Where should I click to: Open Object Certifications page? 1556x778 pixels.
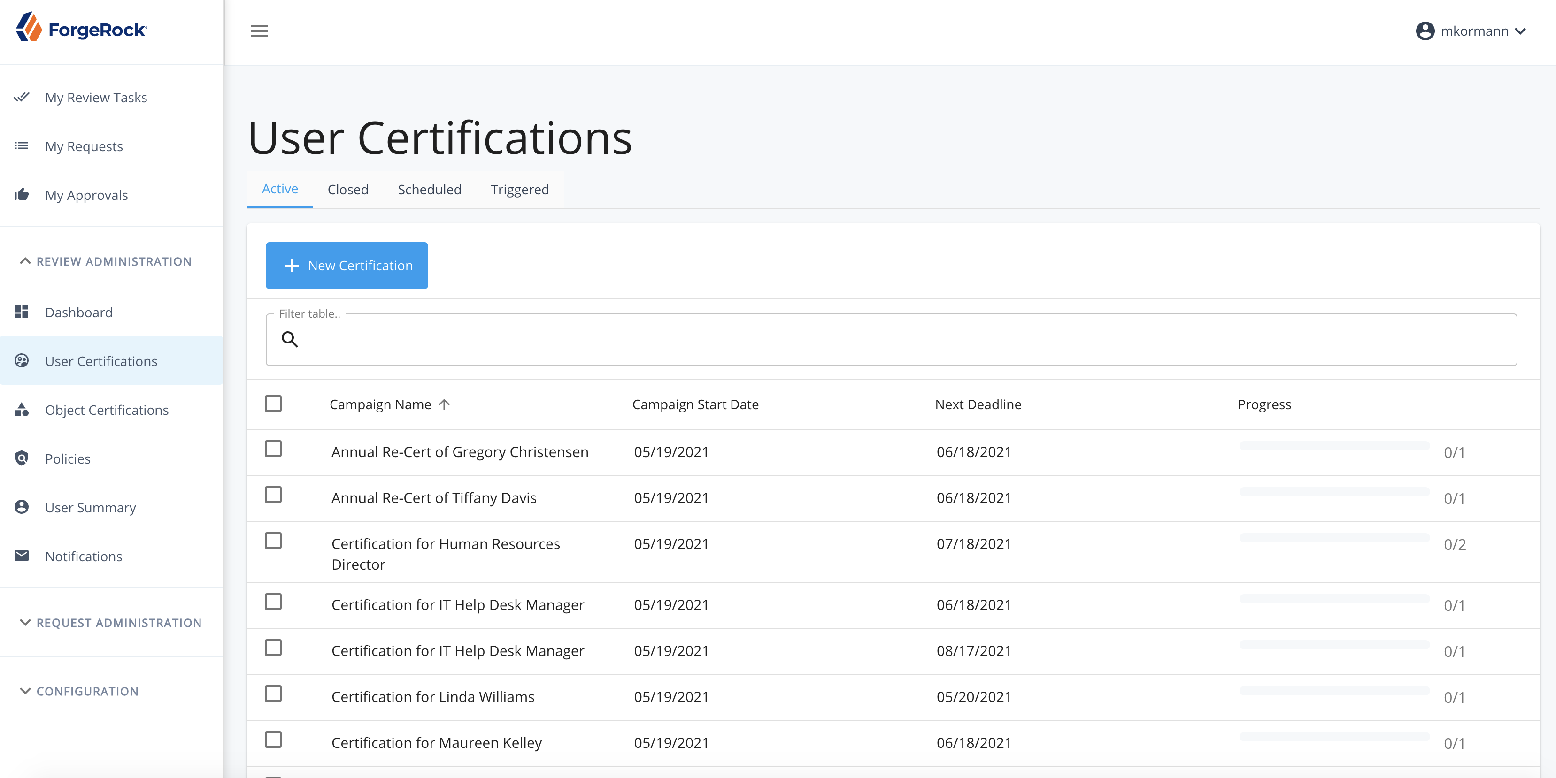(112, 410)
